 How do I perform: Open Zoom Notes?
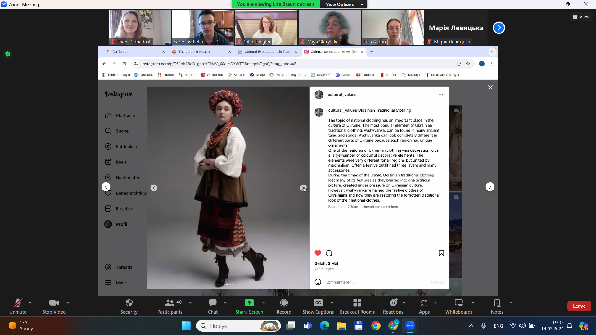point(497,306)
